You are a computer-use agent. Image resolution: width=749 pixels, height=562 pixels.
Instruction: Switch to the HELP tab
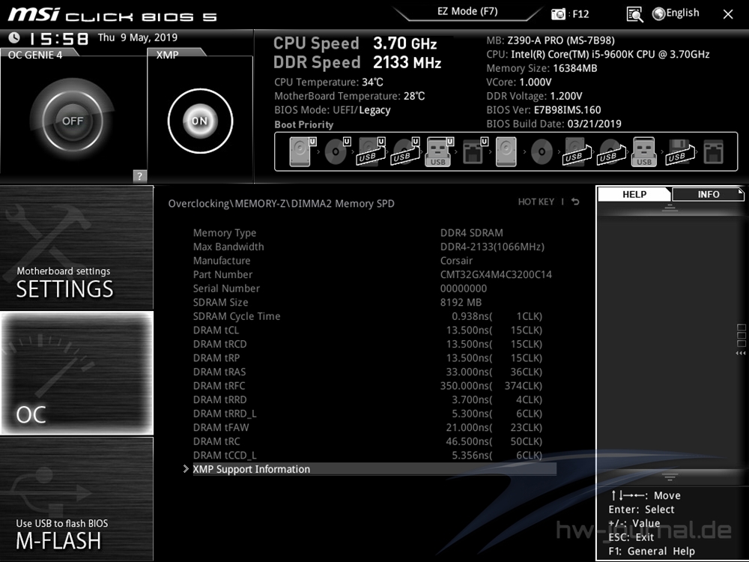pyautogui.click(x=634, y=195)
